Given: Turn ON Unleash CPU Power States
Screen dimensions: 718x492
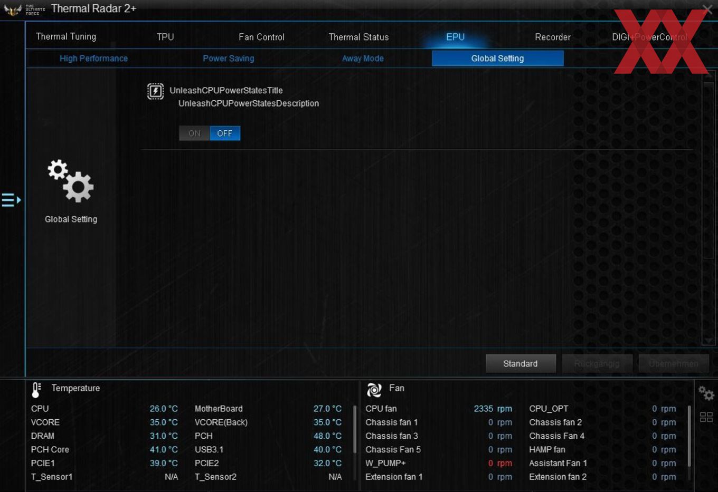Looking at the screenshot, I should [194, 133].
